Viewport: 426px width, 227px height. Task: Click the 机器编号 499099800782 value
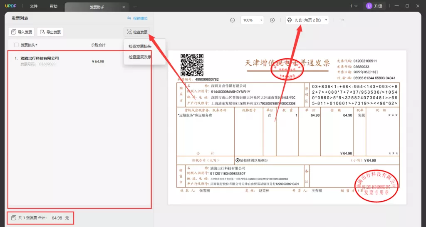[207, 80]
